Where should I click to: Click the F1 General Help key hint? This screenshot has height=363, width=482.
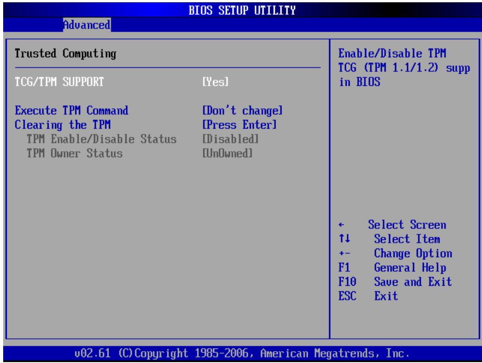click(x=392, y=268)
